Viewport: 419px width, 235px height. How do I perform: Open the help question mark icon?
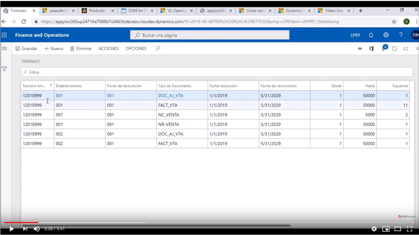pyautogui.click(x=401, y=35)
